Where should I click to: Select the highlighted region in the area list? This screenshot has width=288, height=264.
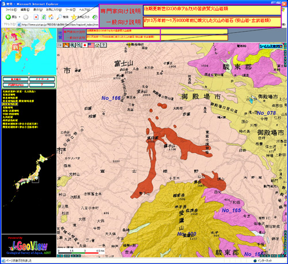coord(10,104)
